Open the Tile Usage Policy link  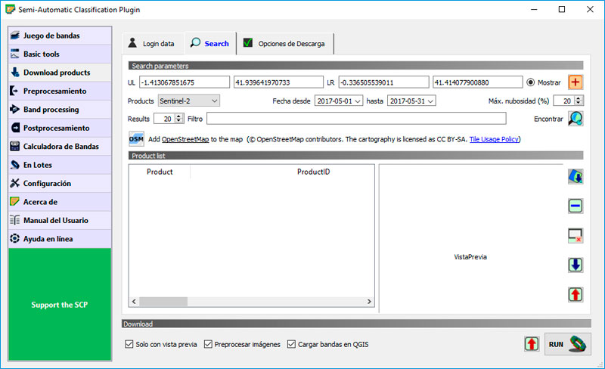pos(494,139)
